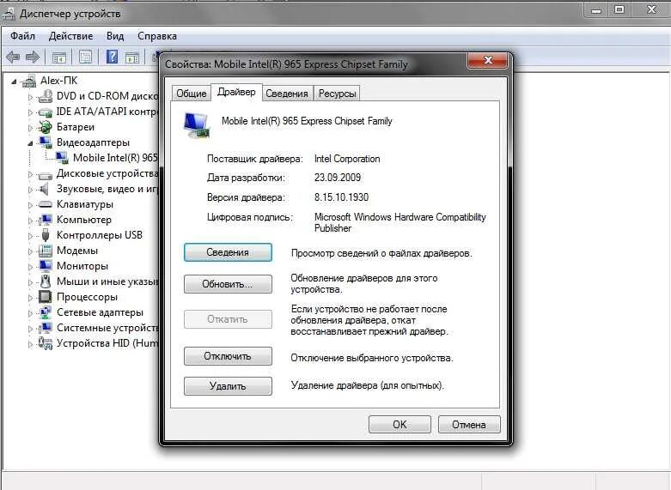Switch to the Ресурсы tab

coord(337,94)
